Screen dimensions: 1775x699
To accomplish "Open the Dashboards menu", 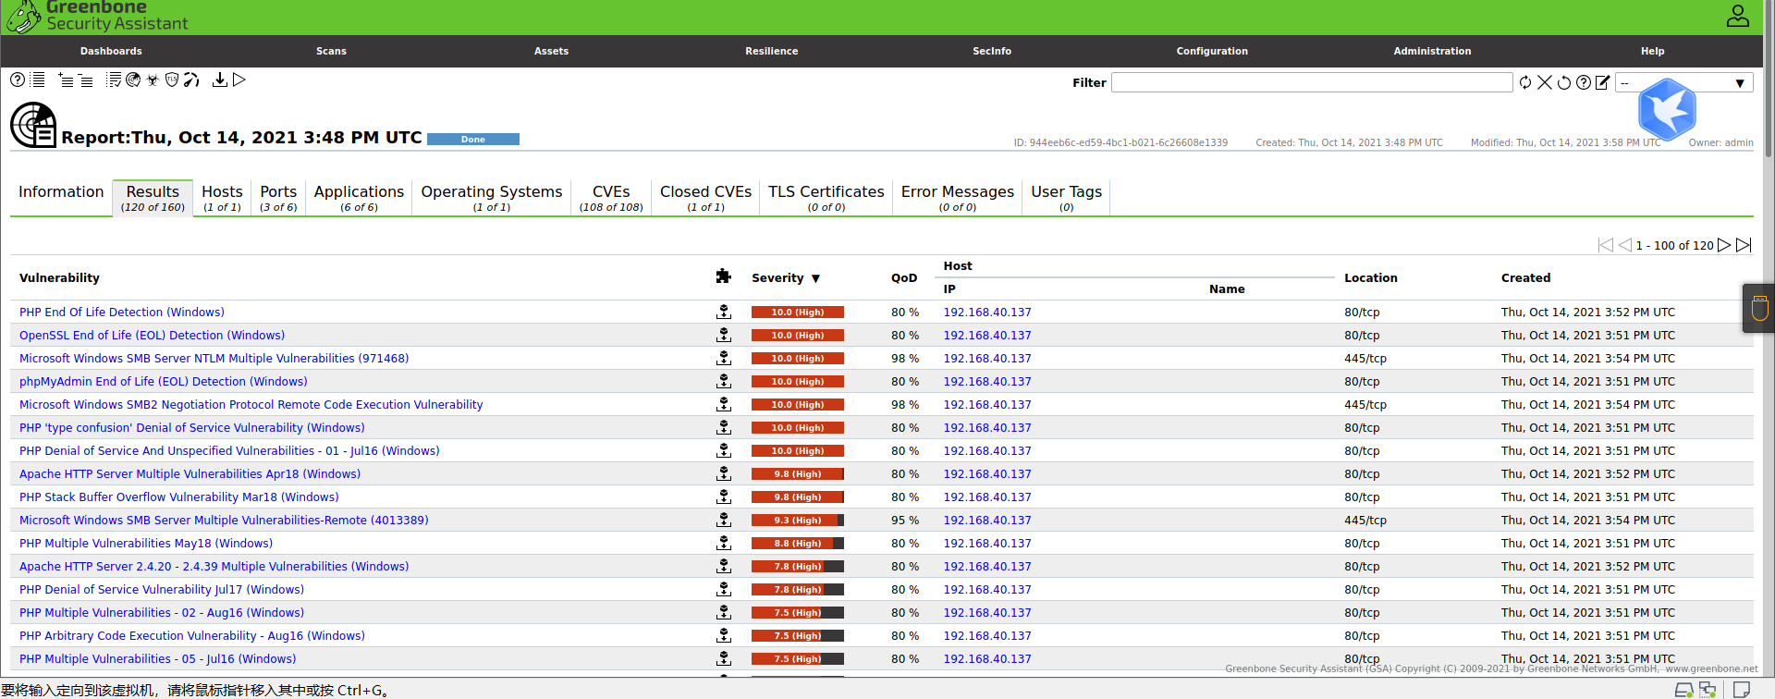I will point(111,51).
